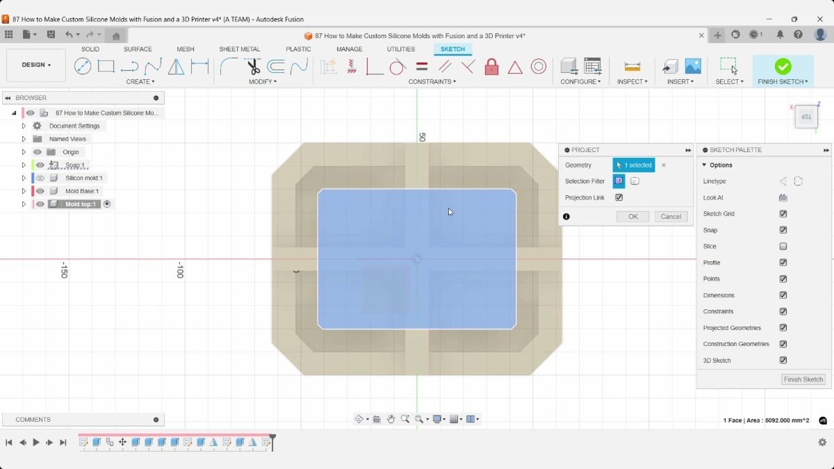The height and width of the screenshot is (469, 834).
Task: Open the DESIGN workspace dropdown
Action: tap(36, 65)
